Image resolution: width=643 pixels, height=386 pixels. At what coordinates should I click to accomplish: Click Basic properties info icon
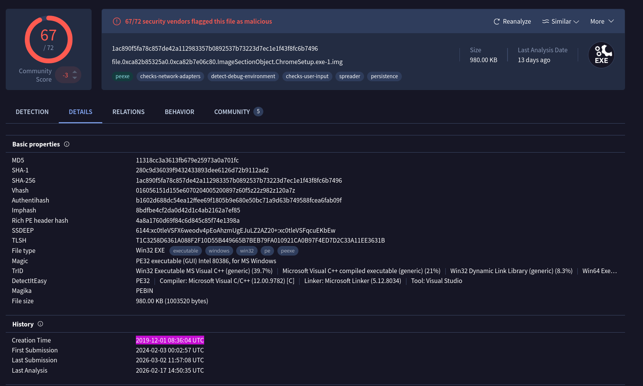pyautogui.click(x=67, y=144)
